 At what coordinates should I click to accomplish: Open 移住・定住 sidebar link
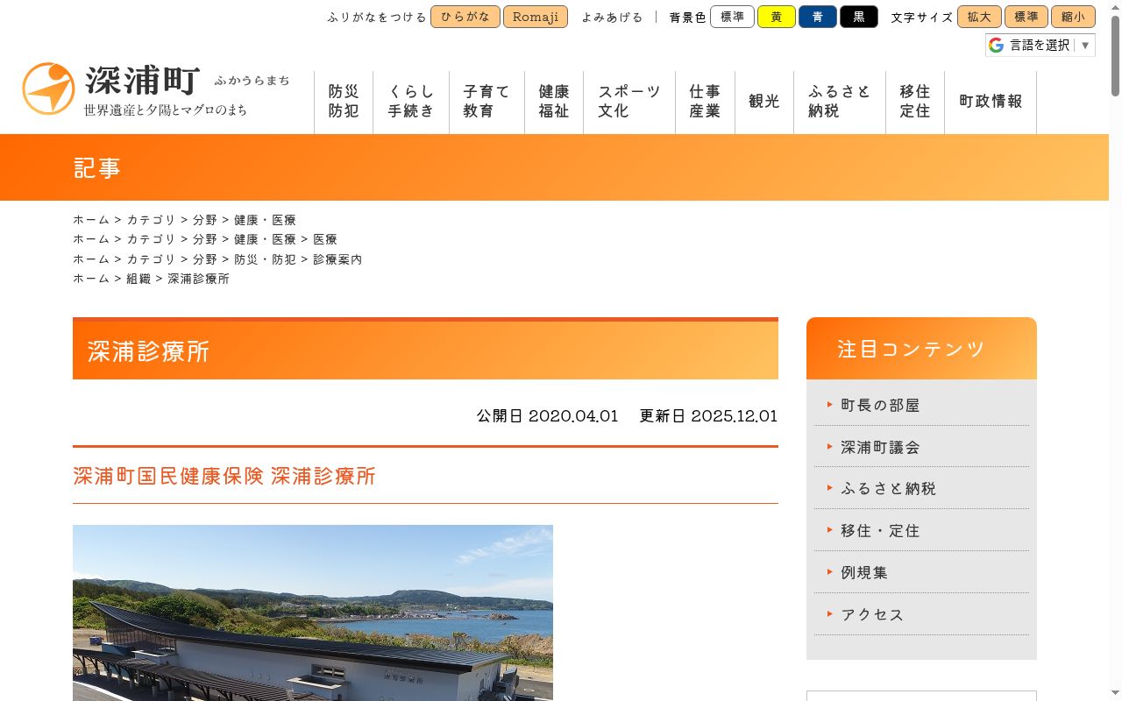click(x=880, y=531)
